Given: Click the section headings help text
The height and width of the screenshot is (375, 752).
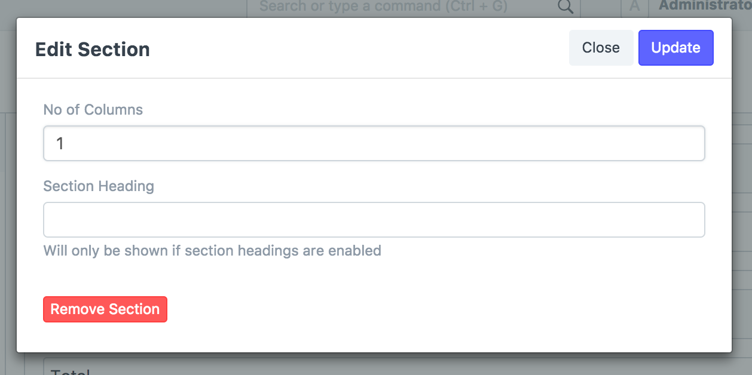Looking at the screenshot, I should point(212,250).
